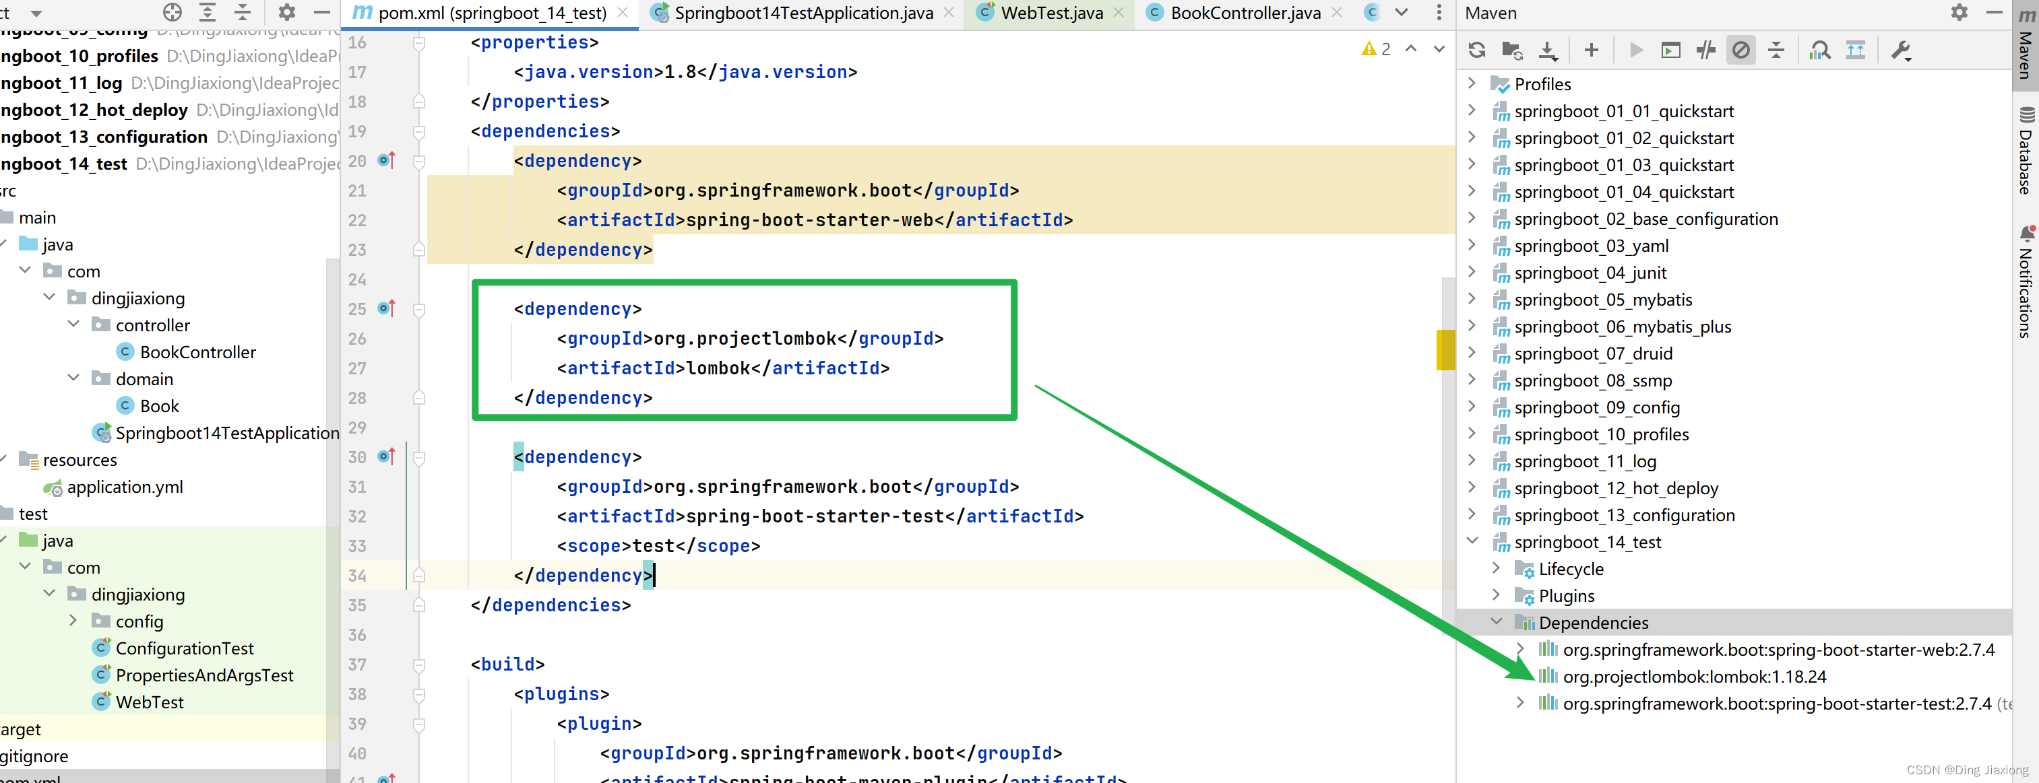Select org.projectlombok:lombok:1.18.24 dependency
This screenshot has height=783, width=2039.
point(1694,676)
